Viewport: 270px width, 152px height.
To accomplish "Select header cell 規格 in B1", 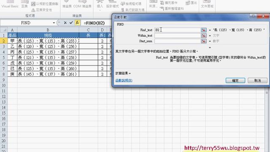I will [48, 35].
